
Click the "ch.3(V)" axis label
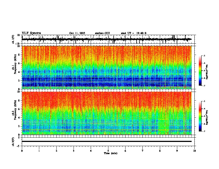(x=13, y=142)
